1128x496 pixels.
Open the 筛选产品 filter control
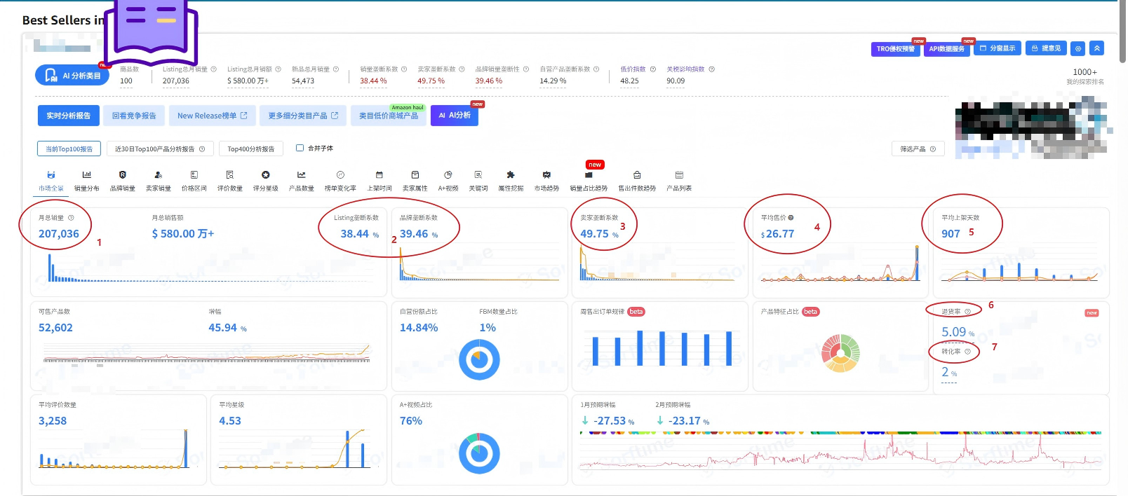click(x=918, y=149)
